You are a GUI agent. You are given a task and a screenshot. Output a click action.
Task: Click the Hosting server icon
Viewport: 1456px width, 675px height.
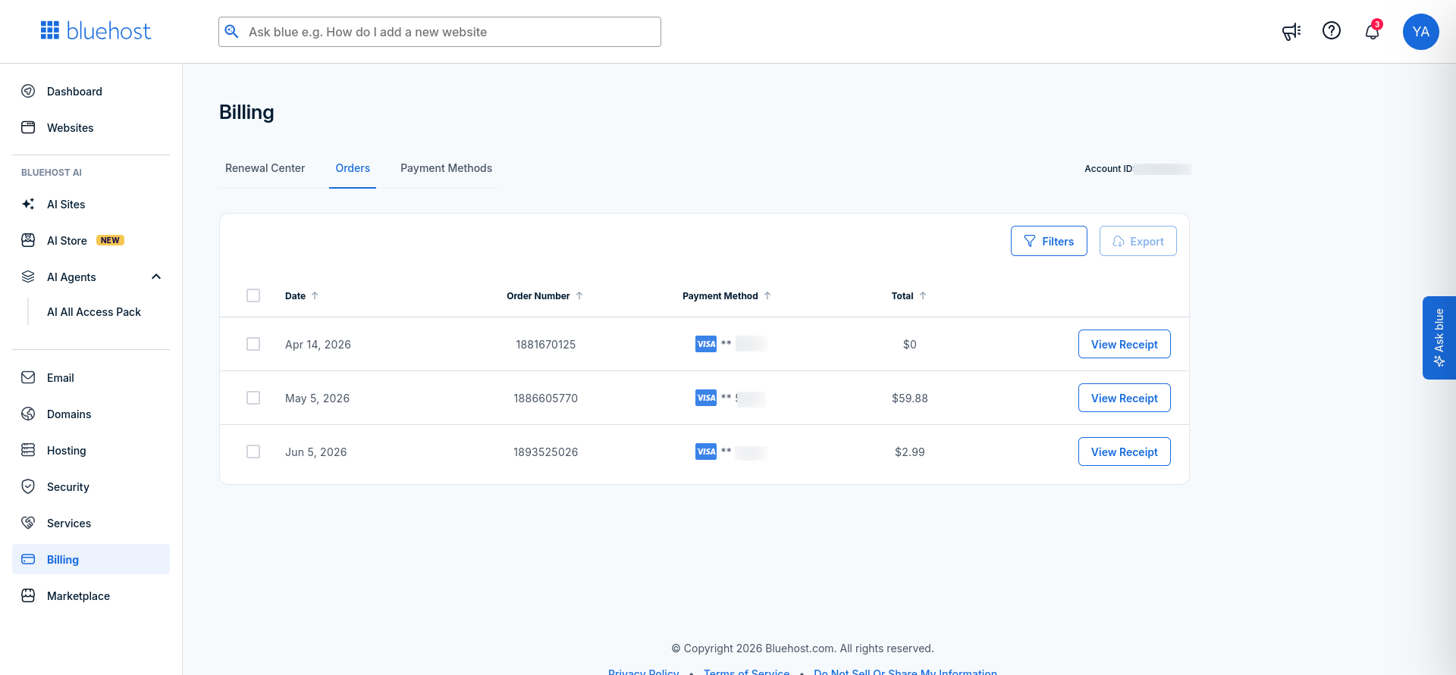point(28,450)
